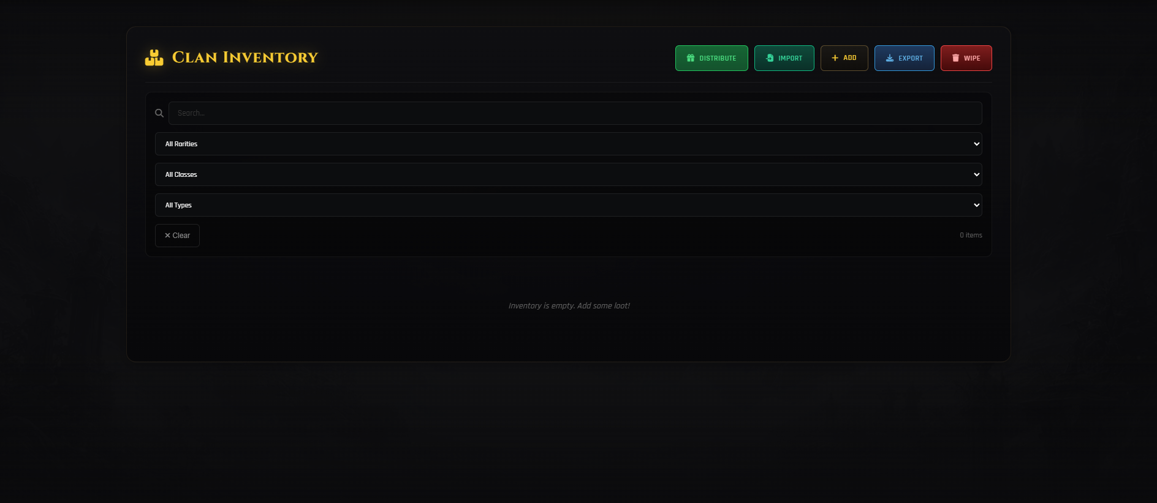Click the plus icon on Add
The width and height of the screenshot is (1157, 503).
(x=835, y=58)
